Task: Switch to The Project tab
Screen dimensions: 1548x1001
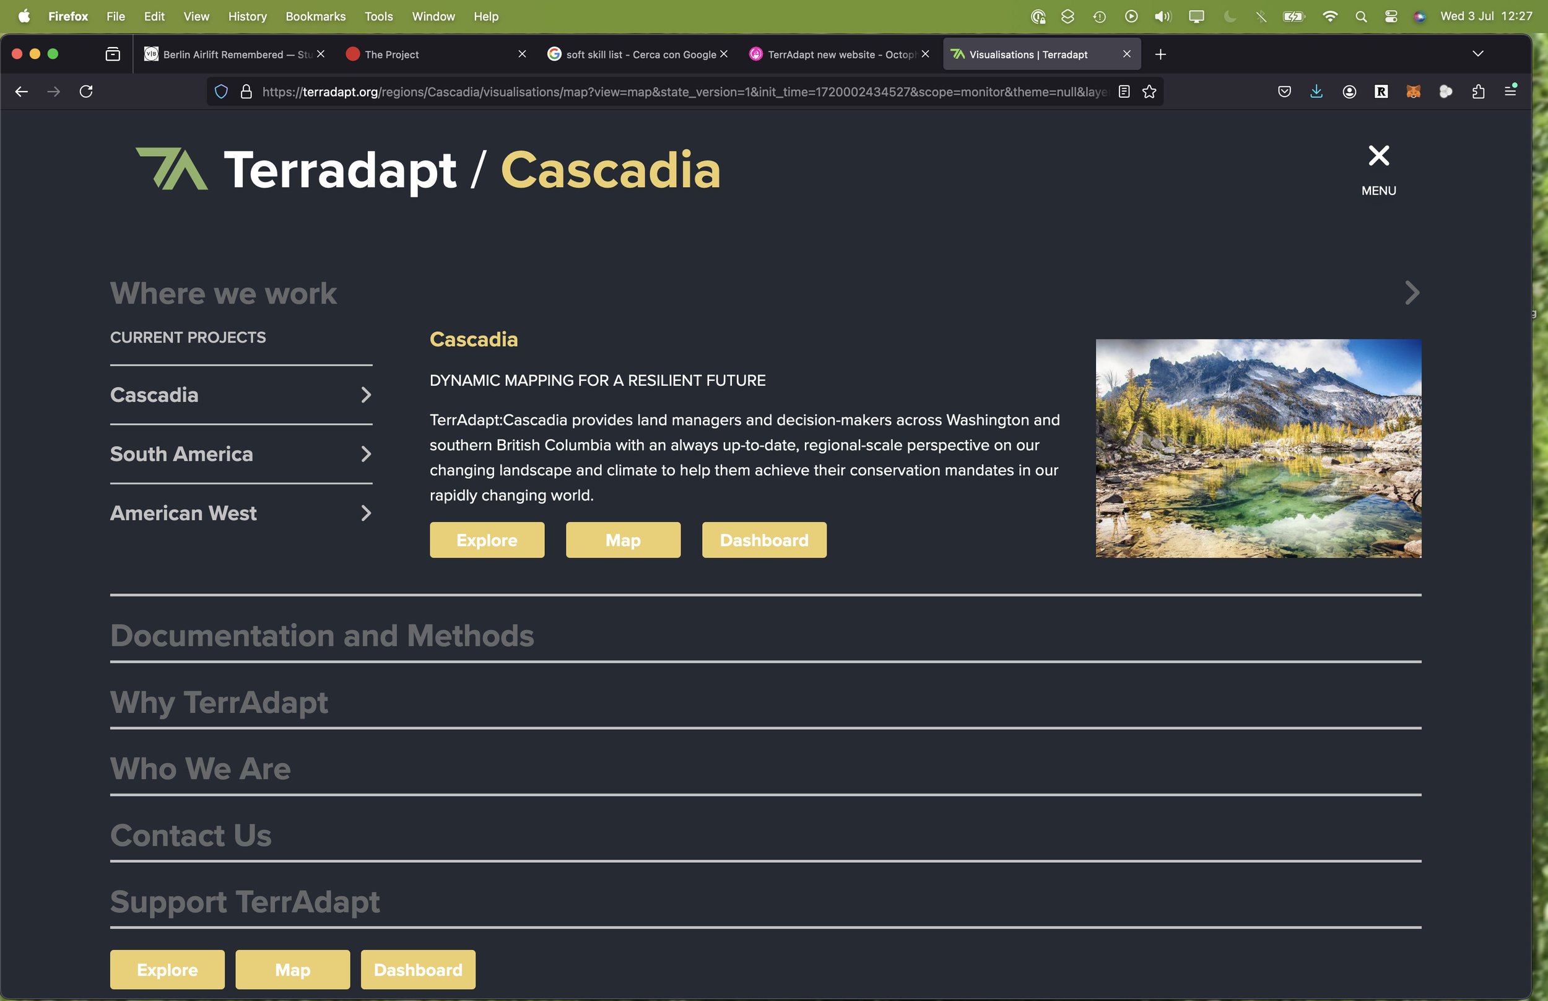Action: pos(435,55)
